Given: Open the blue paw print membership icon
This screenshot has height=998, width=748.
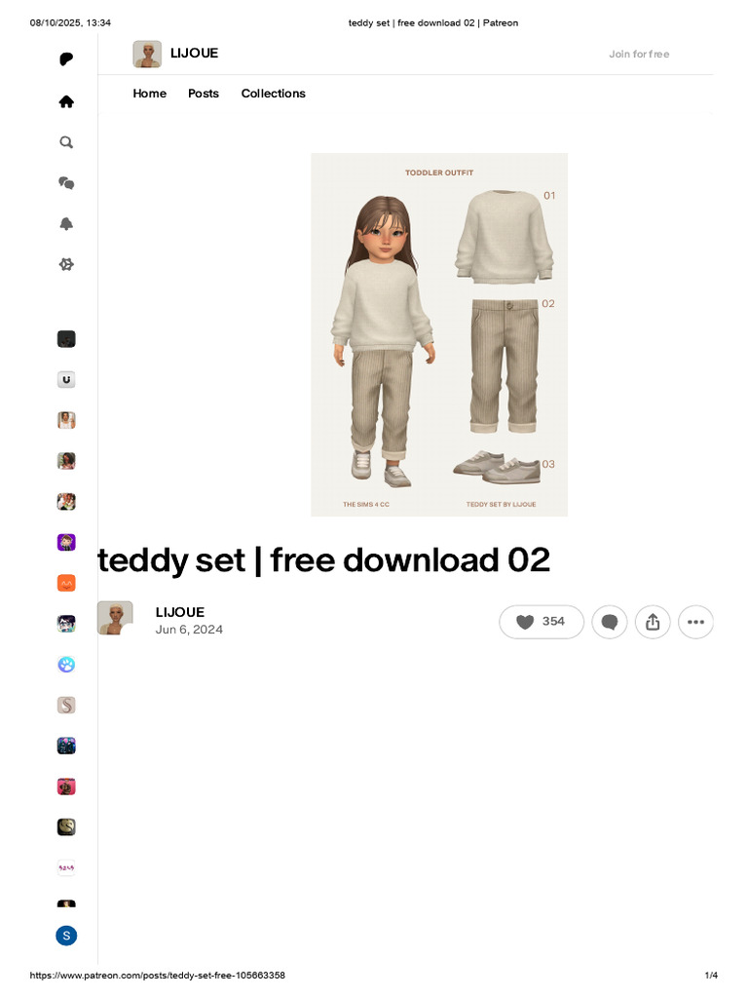Looking at the screenshot, I should (66, 665).
